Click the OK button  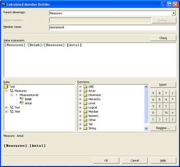106,161
